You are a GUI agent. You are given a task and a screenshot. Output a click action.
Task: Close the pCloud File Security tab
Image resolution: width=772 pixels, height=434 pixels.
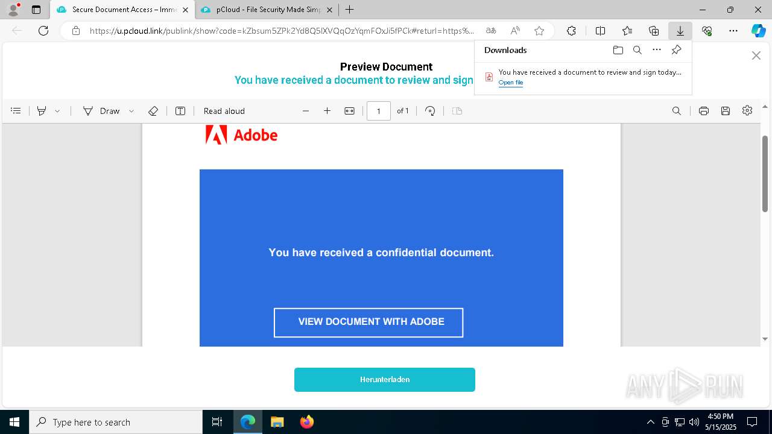pos(329,10)
